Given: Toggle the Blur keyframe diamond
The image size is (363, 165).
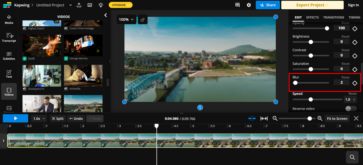Looking at the screenshot, I should 354,83.
